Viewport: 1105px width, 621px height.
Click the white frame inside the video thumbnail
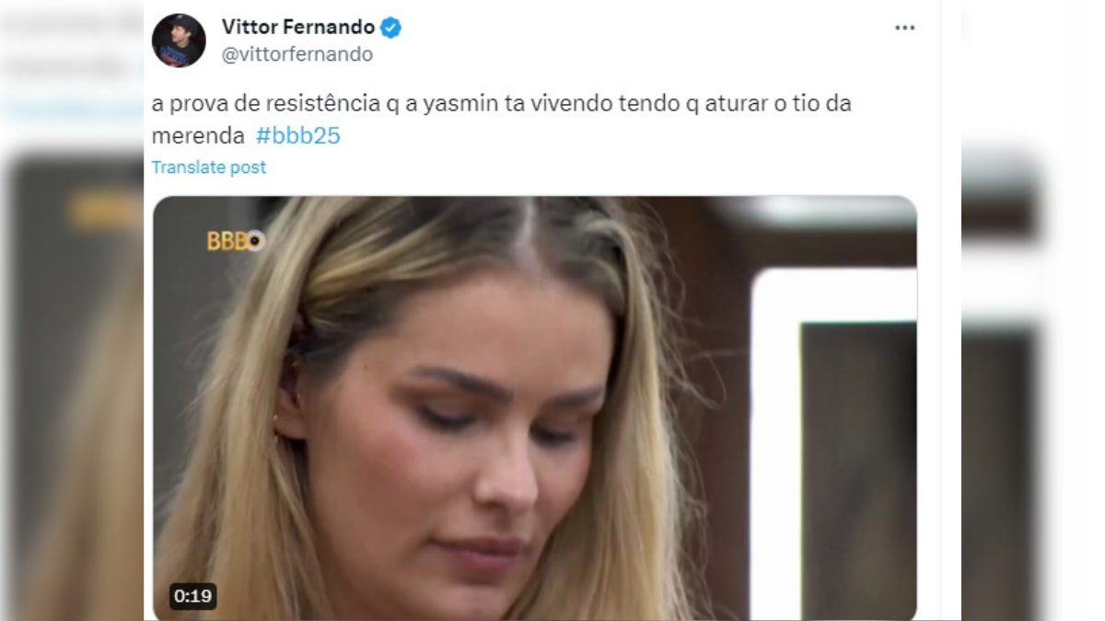click(833, 442)
